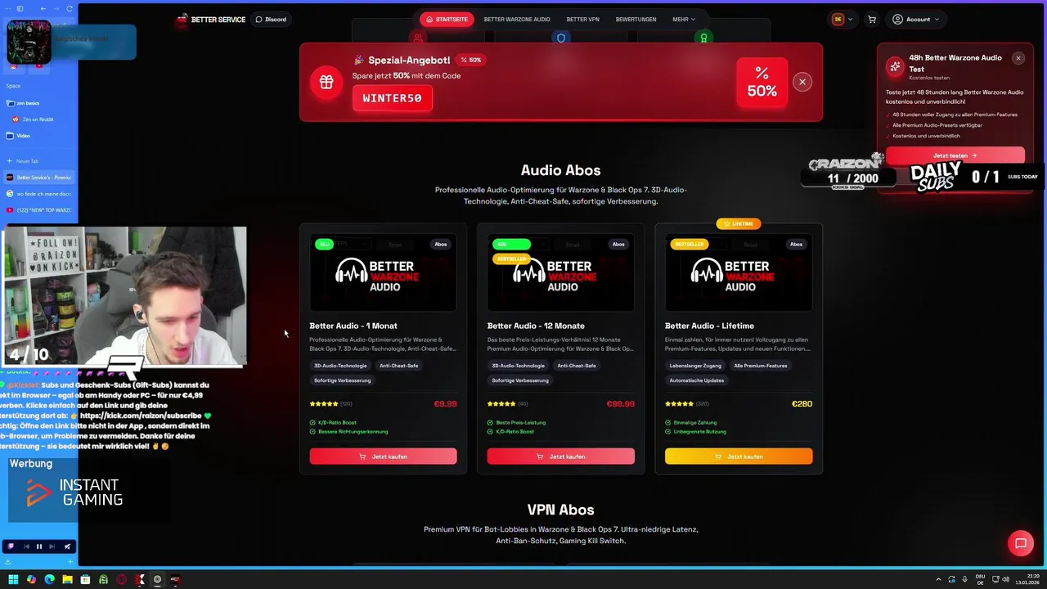This screenshot has width=1047, height=589.
Task: Show hidden tray icons chevron
Action: (x=938, y=580)
